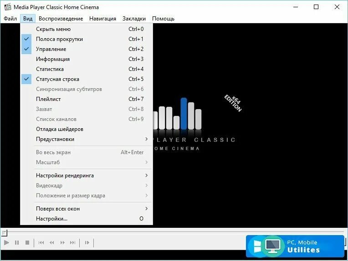
Task: Click the Ctrl+7 shortcut text
Action: (136, 99)
